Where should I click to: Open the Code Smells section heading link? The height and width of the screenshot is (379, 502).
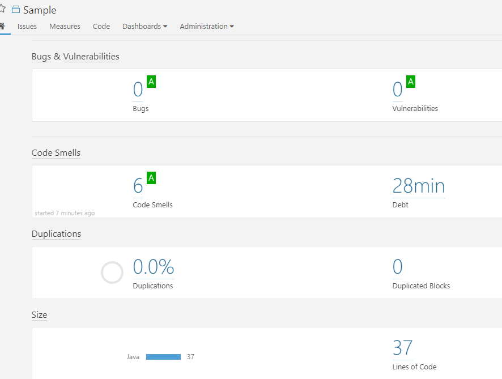pos(56,153)
